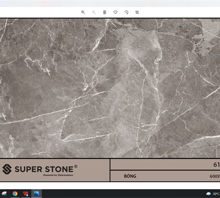
Task: Click the 30°C temperature reading
Action: coord(216,194)
